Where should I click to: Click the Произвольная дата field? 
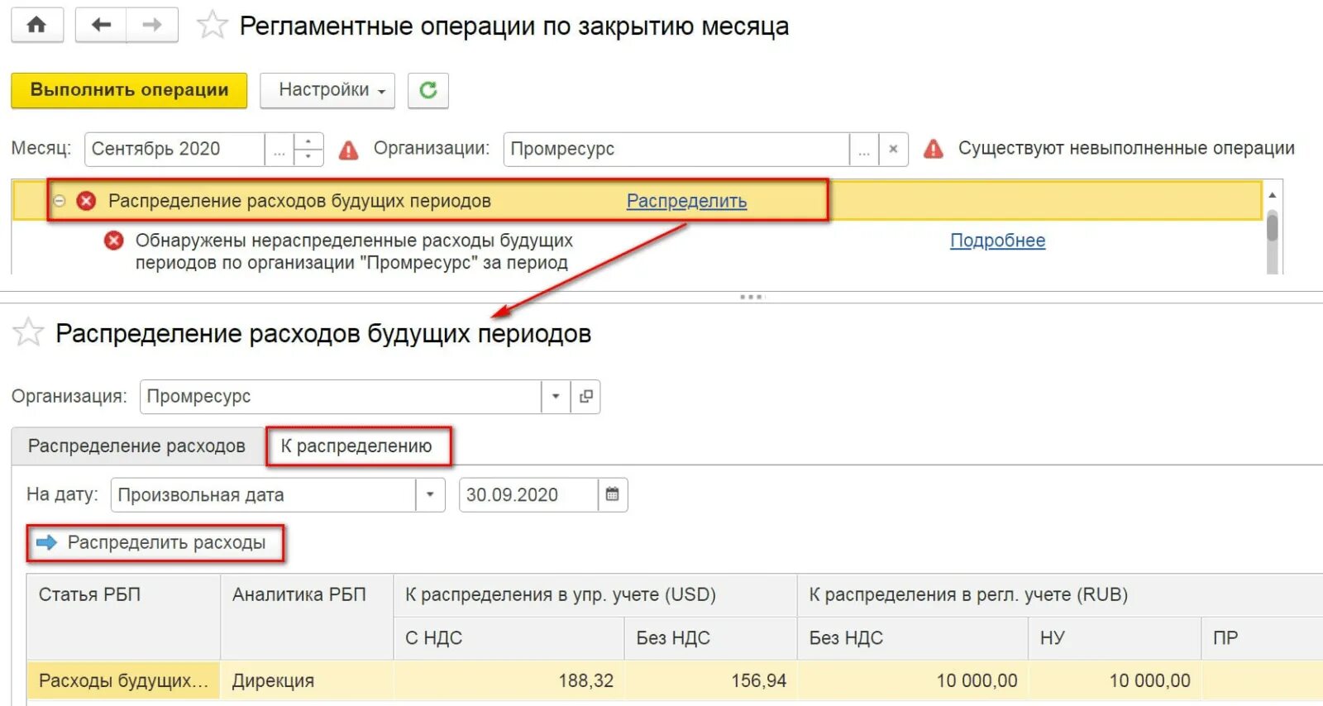(263, 494)
